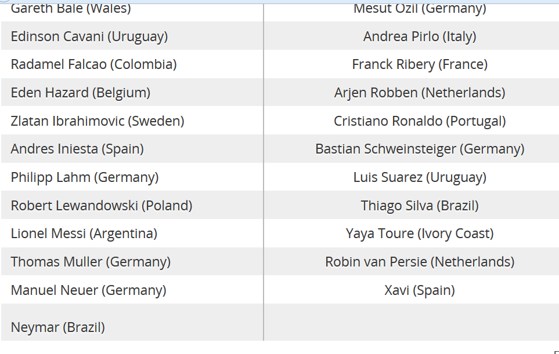This screenshot has width=559, height=354.
Task: Select Zlatan Ibrahimovic (Sweden) text
Action: pyautogui.click(x=98, y=121)
